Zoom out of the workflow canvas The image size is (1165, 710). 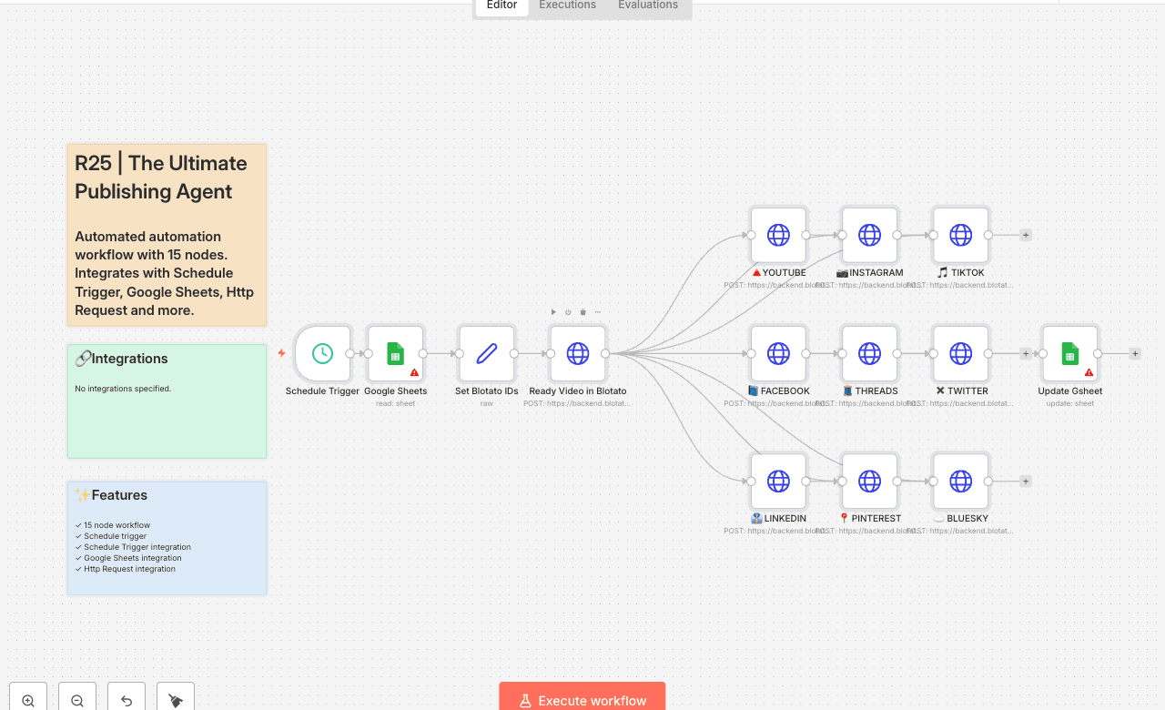pos(77,700)
